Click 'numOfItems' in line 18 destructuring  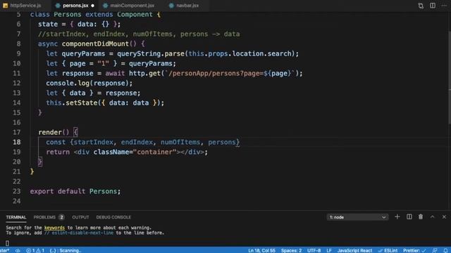[180, 142]
